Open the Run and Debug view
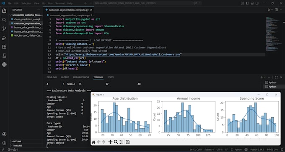 [x=4, y=38]
